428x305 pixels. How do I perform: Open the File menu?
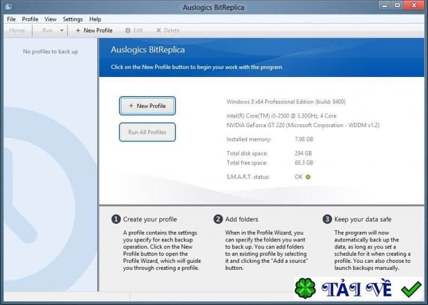[11, 19]
